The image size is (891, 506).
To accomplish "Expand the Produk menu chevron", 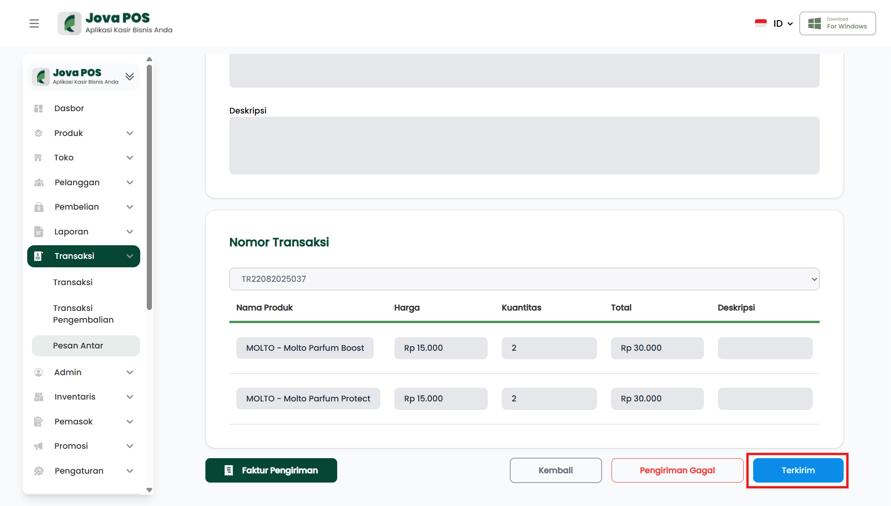I will point(130,133).
